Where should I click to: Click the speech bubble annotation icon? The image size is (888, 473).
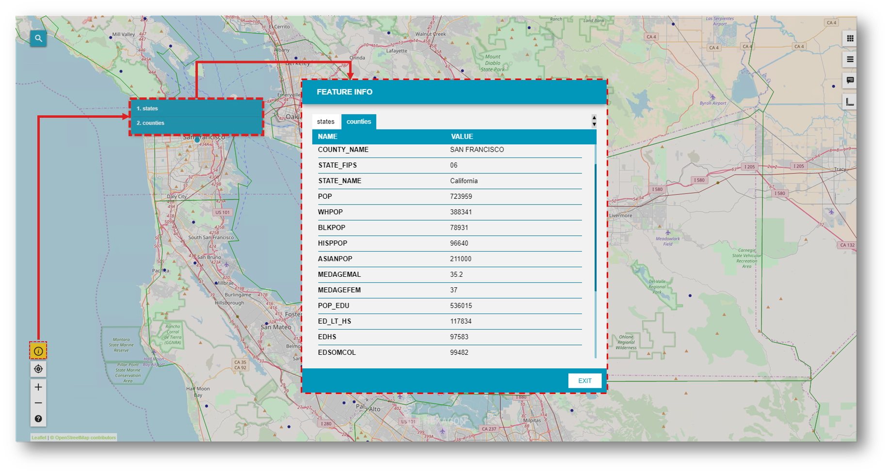[x=850, y=80]
